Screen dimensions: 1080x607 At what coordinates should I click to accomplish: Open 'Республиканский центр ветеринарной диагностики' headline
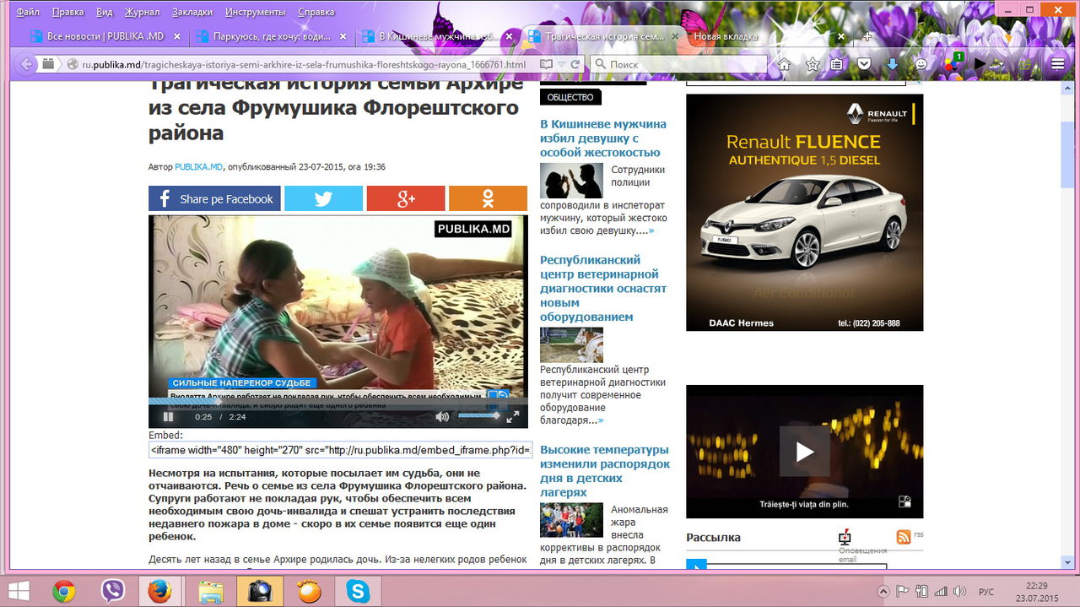[x=603, y=288]
